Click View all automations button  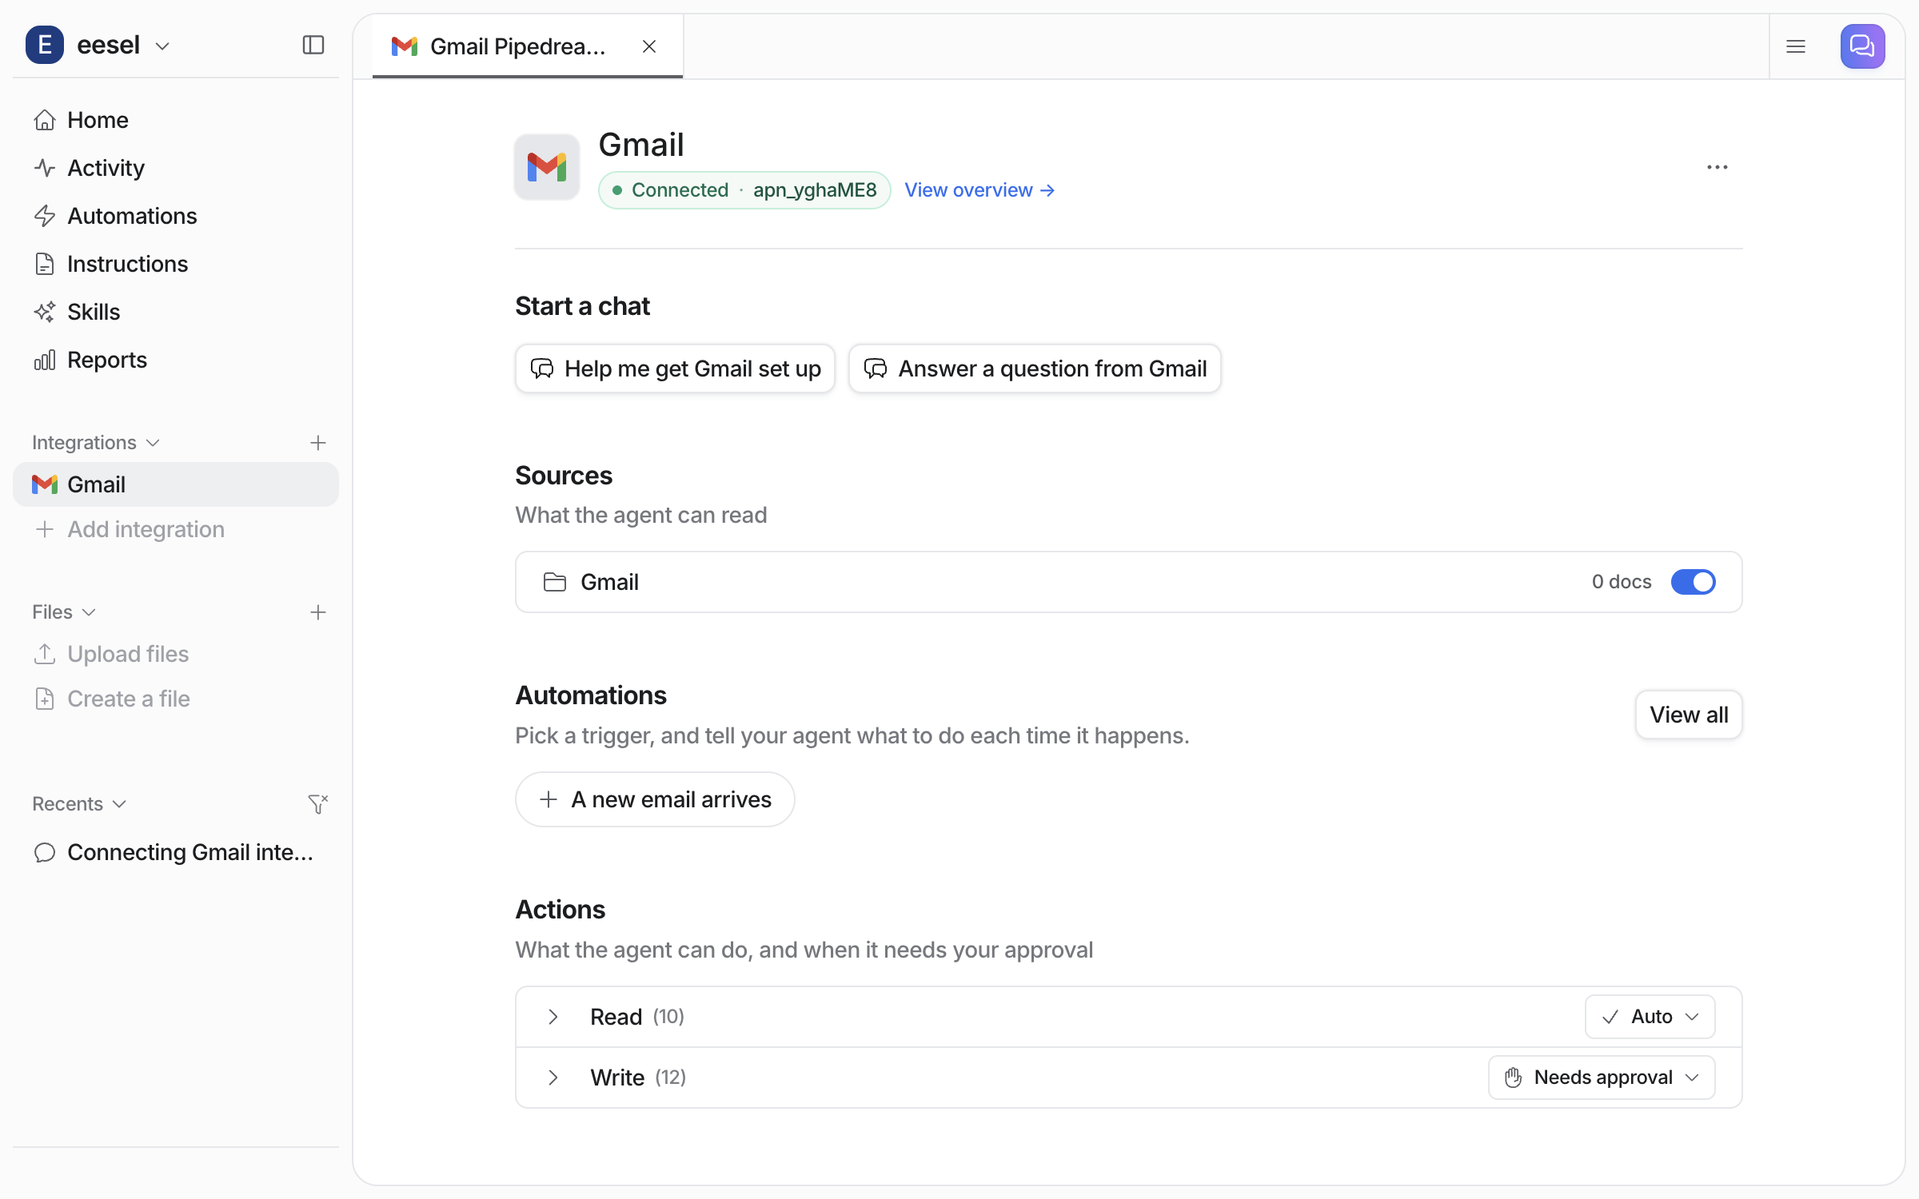(x=1689, y=715)
